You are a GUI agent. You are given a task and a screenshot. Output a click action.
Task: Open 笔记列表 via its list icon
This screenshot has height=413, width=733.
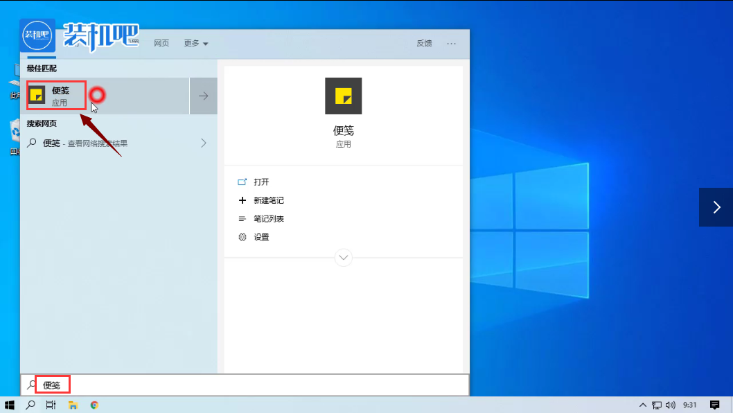pos(242,218)
